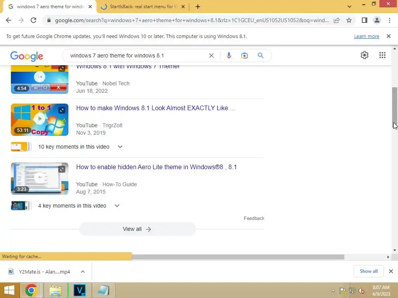
Task: Search by image with camera icon
Action: [244, 55]
